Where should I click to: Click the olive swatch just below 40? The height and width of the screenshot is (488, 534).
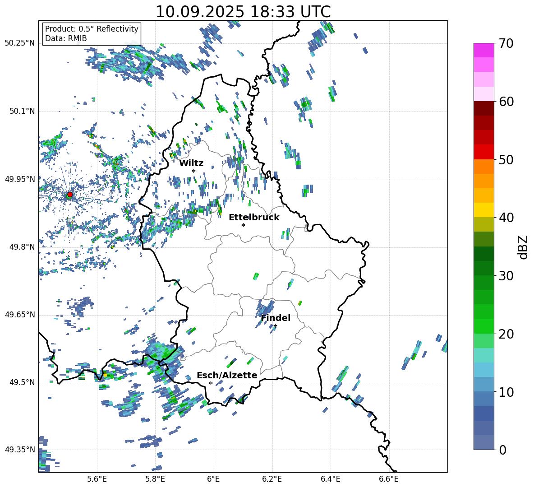[x=483, y=224]
